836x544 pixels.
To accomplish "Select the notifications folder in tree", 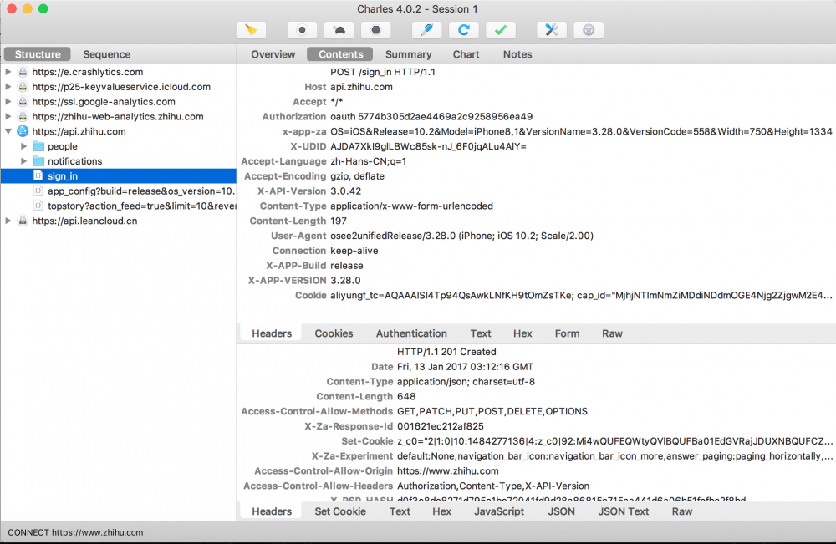I will (x=74, y=161).
